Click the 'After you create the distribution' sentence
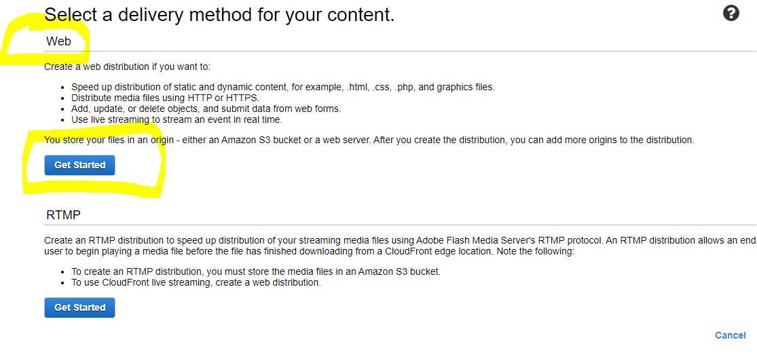 pyautogui.click(x=534, y=140)
